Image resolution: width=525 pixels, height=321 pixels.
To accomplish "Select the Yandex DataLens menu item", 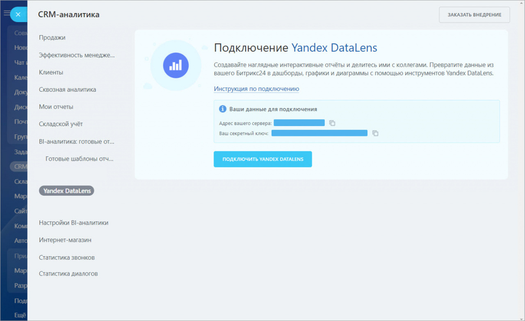I will click(66, 191).
